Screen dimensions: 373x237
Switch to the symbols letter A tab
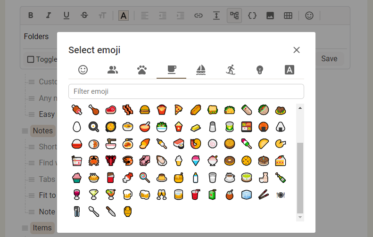click(289, 70)
